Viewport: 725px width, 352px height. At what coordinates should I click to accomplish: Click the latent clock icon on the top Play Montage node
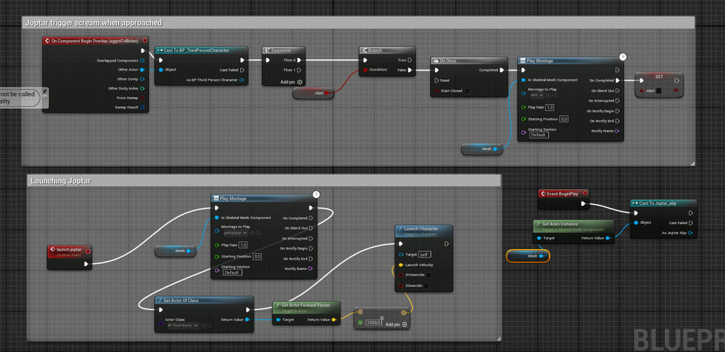point(623,57)
